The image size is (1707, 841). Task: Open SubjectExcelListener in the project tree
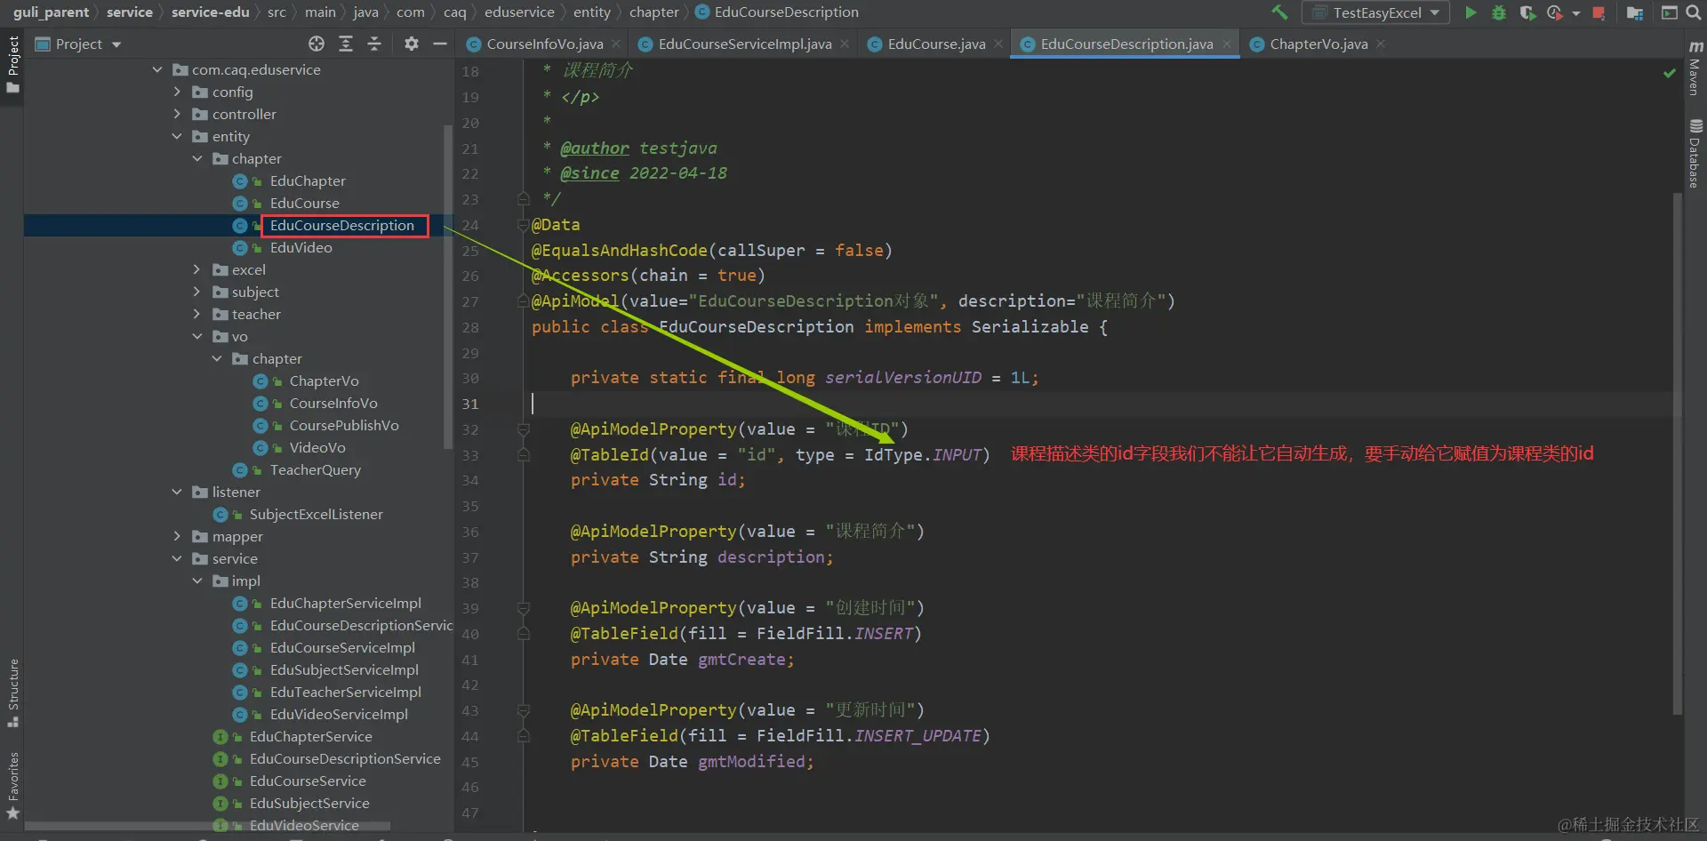coord(316,514)
